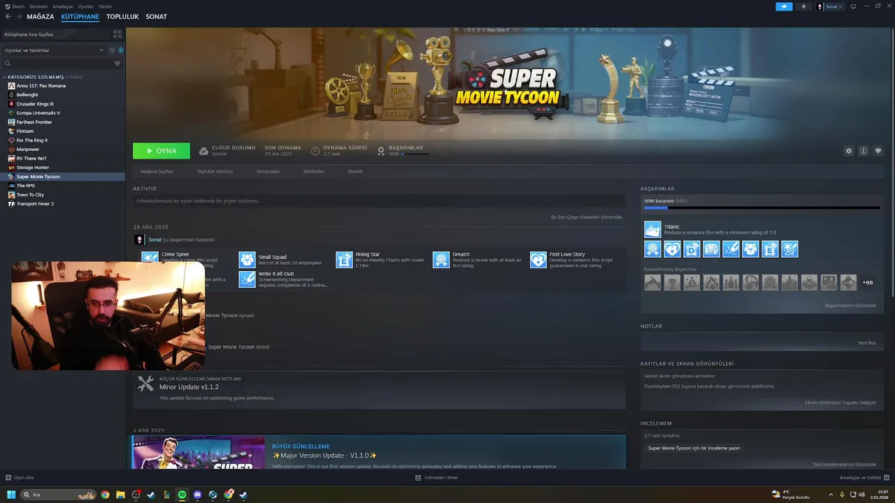Open File Explorer from the taskbar
The height and width of the screenshot is (503, 895).
(x=120, y=495)
